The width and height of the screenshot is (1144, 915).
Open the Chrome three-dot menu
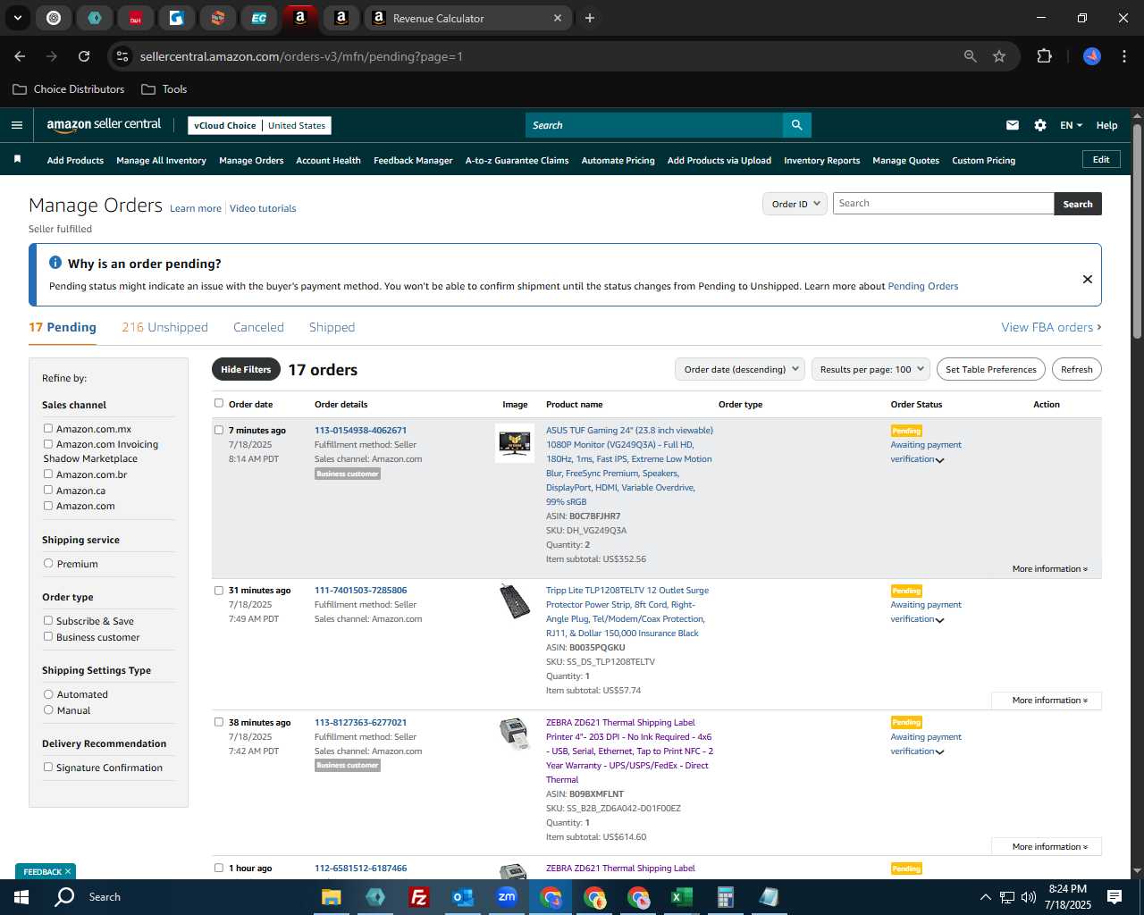point(1123,56)
